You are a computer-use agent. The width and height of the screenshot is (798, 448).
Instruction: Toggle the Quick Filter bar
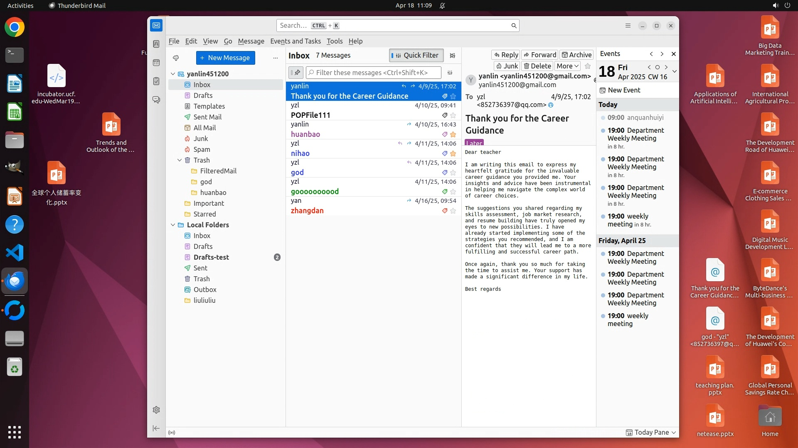coord(416,56)
